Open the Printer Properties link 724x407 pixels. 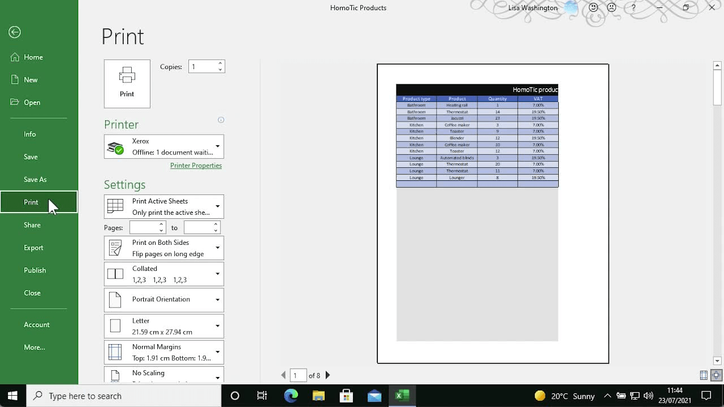[196, 166]
